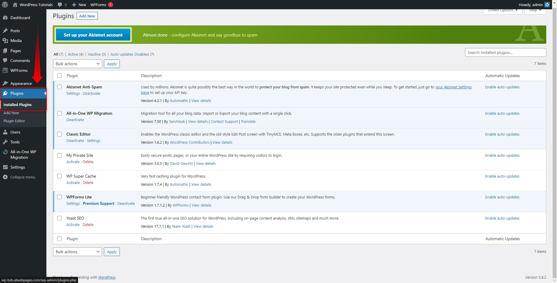The image size is (557, 283).
Task: Click the plus icon next to New
Action: click(74, 5)
